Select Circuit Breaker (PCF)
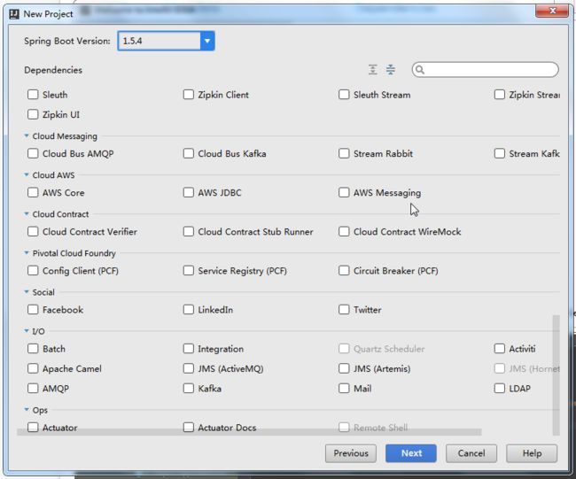 tap(344, 271)
